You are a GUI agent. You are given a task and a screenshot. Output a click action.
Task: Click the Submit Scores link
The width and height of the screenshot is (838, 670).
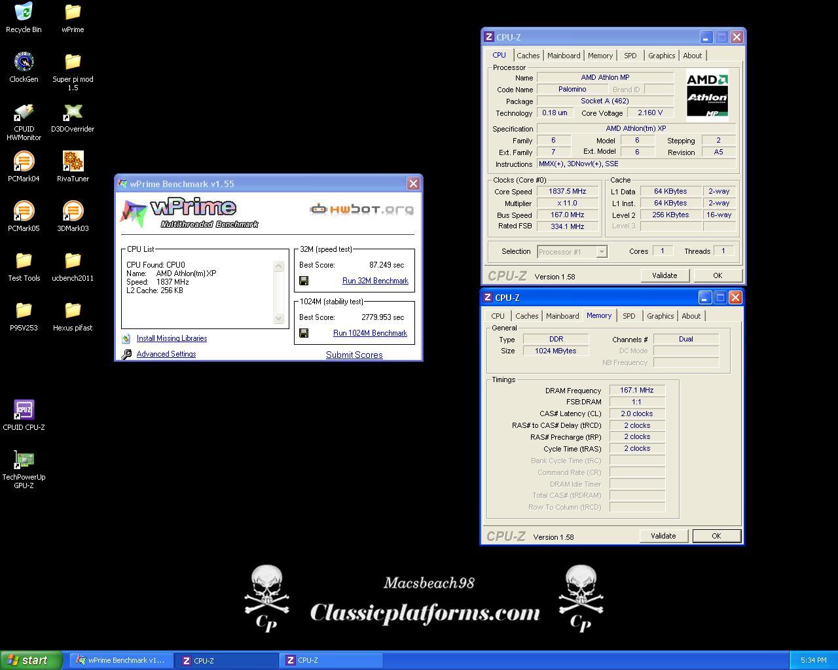pos(354,355)
